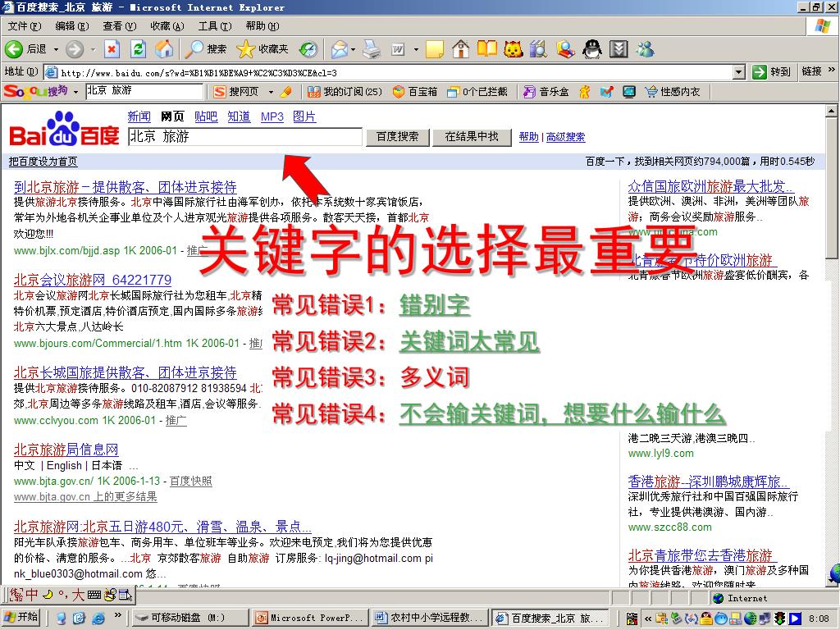Open the 音乐盒 music box
Viewport: 840px width, 630px height.
pos(546,92)
